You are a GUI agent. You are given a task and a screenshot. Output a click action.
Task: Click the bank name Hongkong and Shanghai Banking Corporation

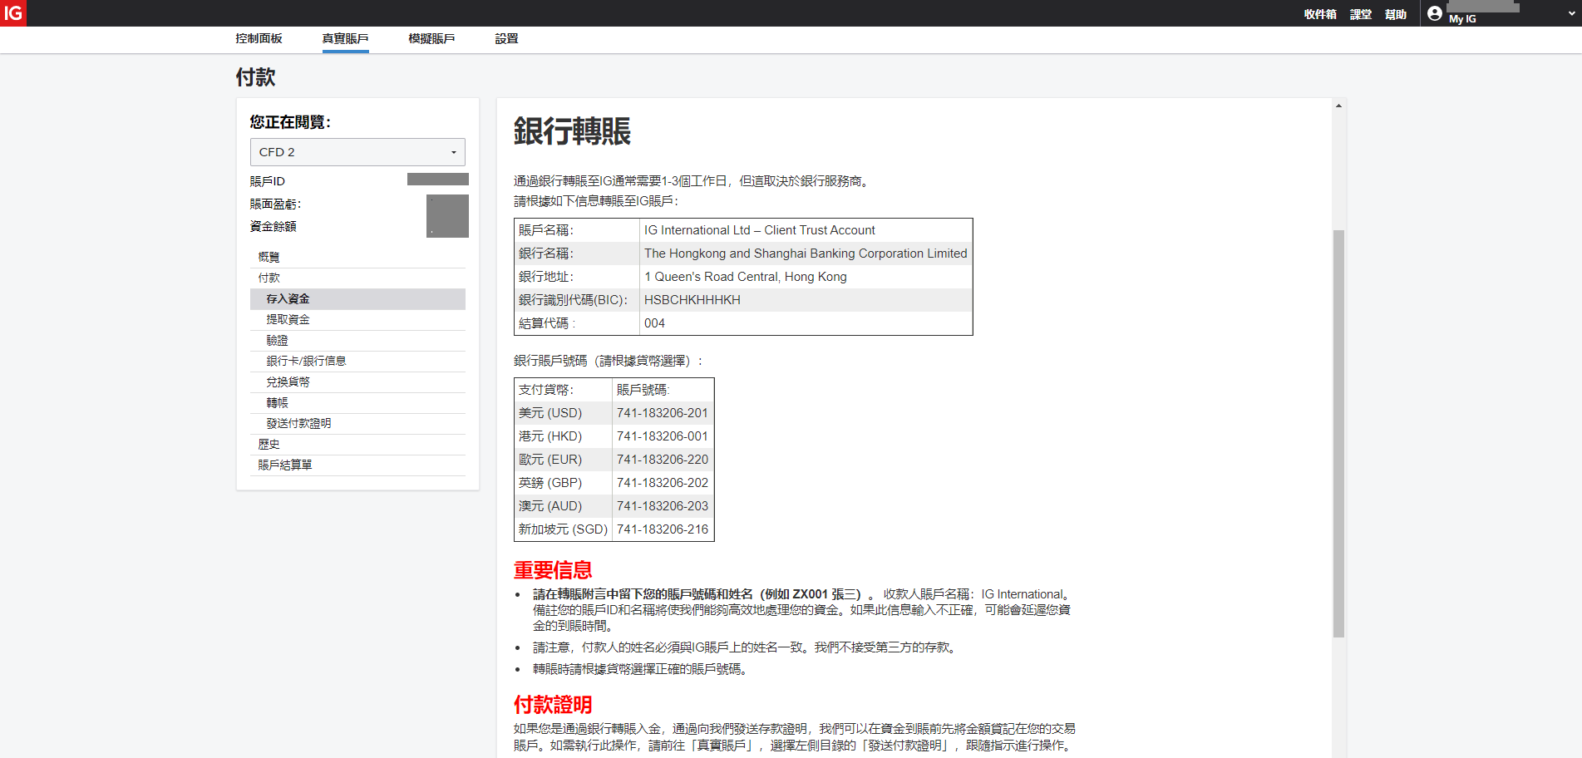point(806,253)
